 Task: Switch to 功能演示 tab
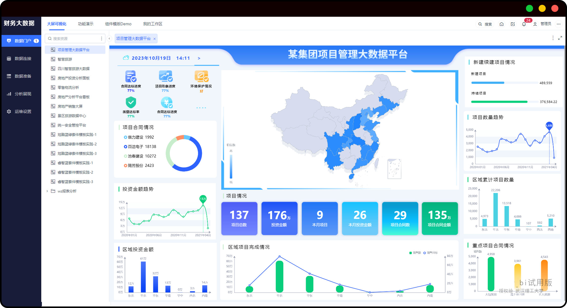click(x=86, y=24)
